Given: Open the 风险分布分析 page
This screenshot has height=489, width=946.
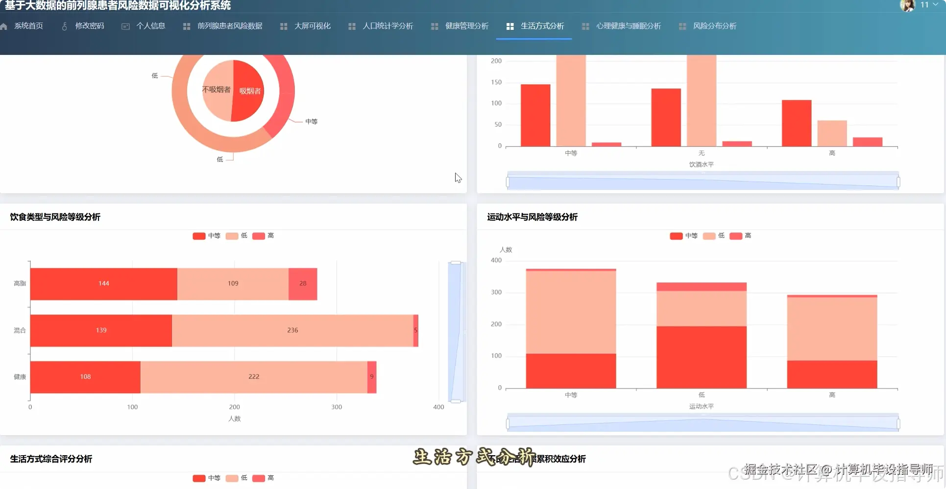Looking at the screenshot, I should click(715, 26).
